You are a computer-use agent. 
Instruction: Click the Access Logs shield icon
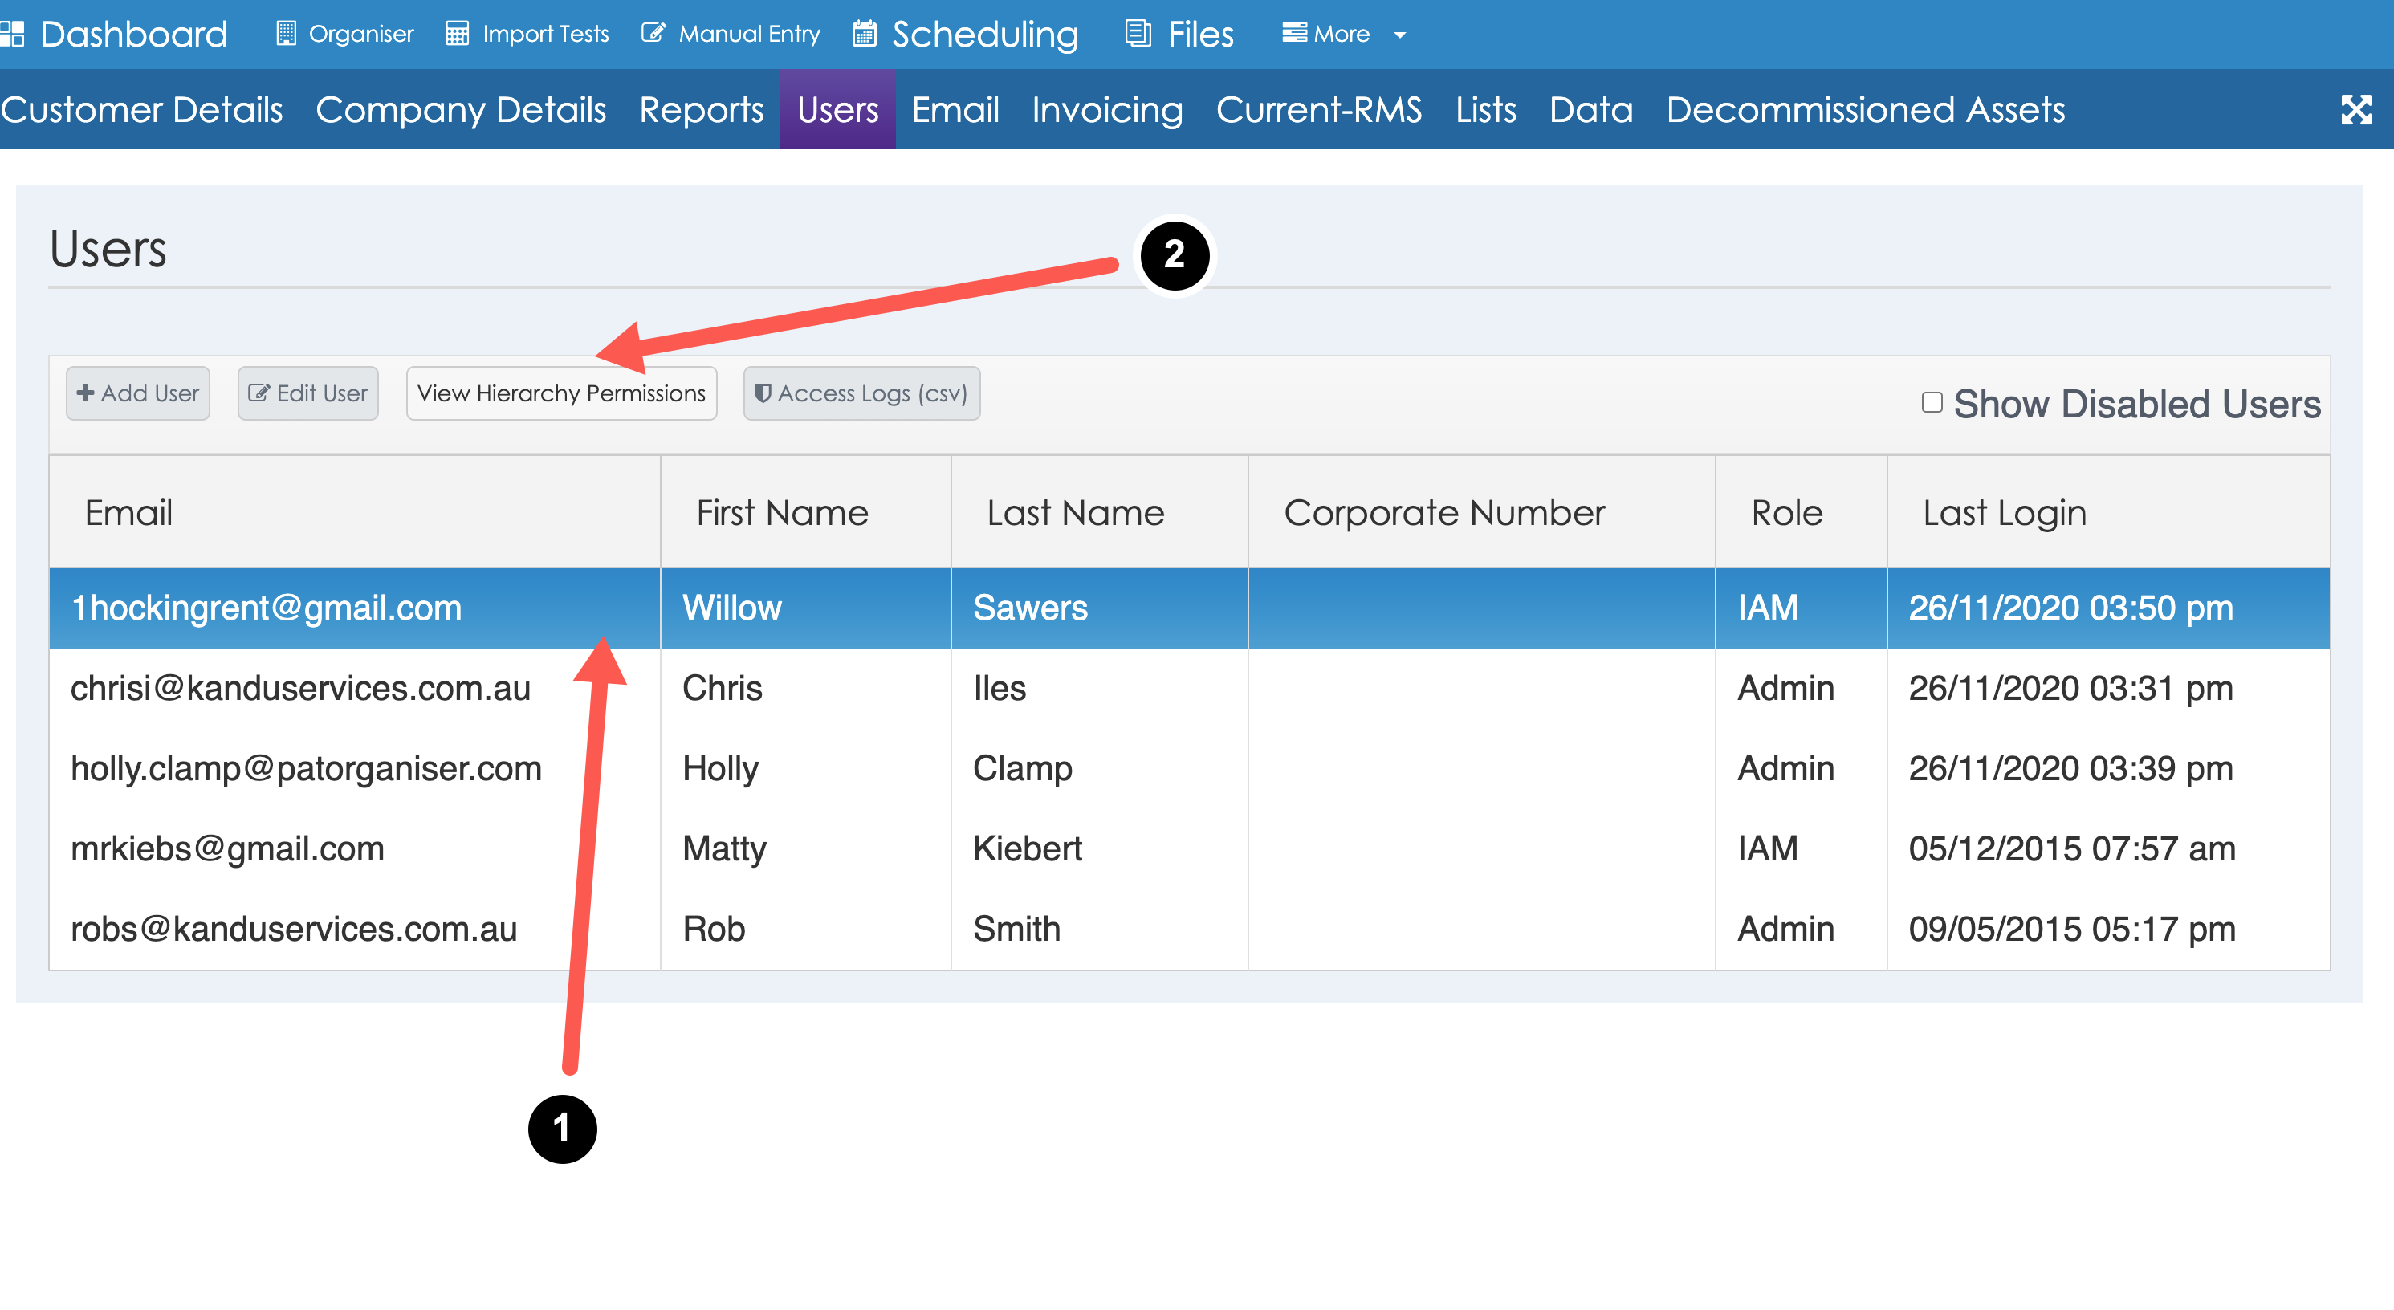tap(763, 393)
